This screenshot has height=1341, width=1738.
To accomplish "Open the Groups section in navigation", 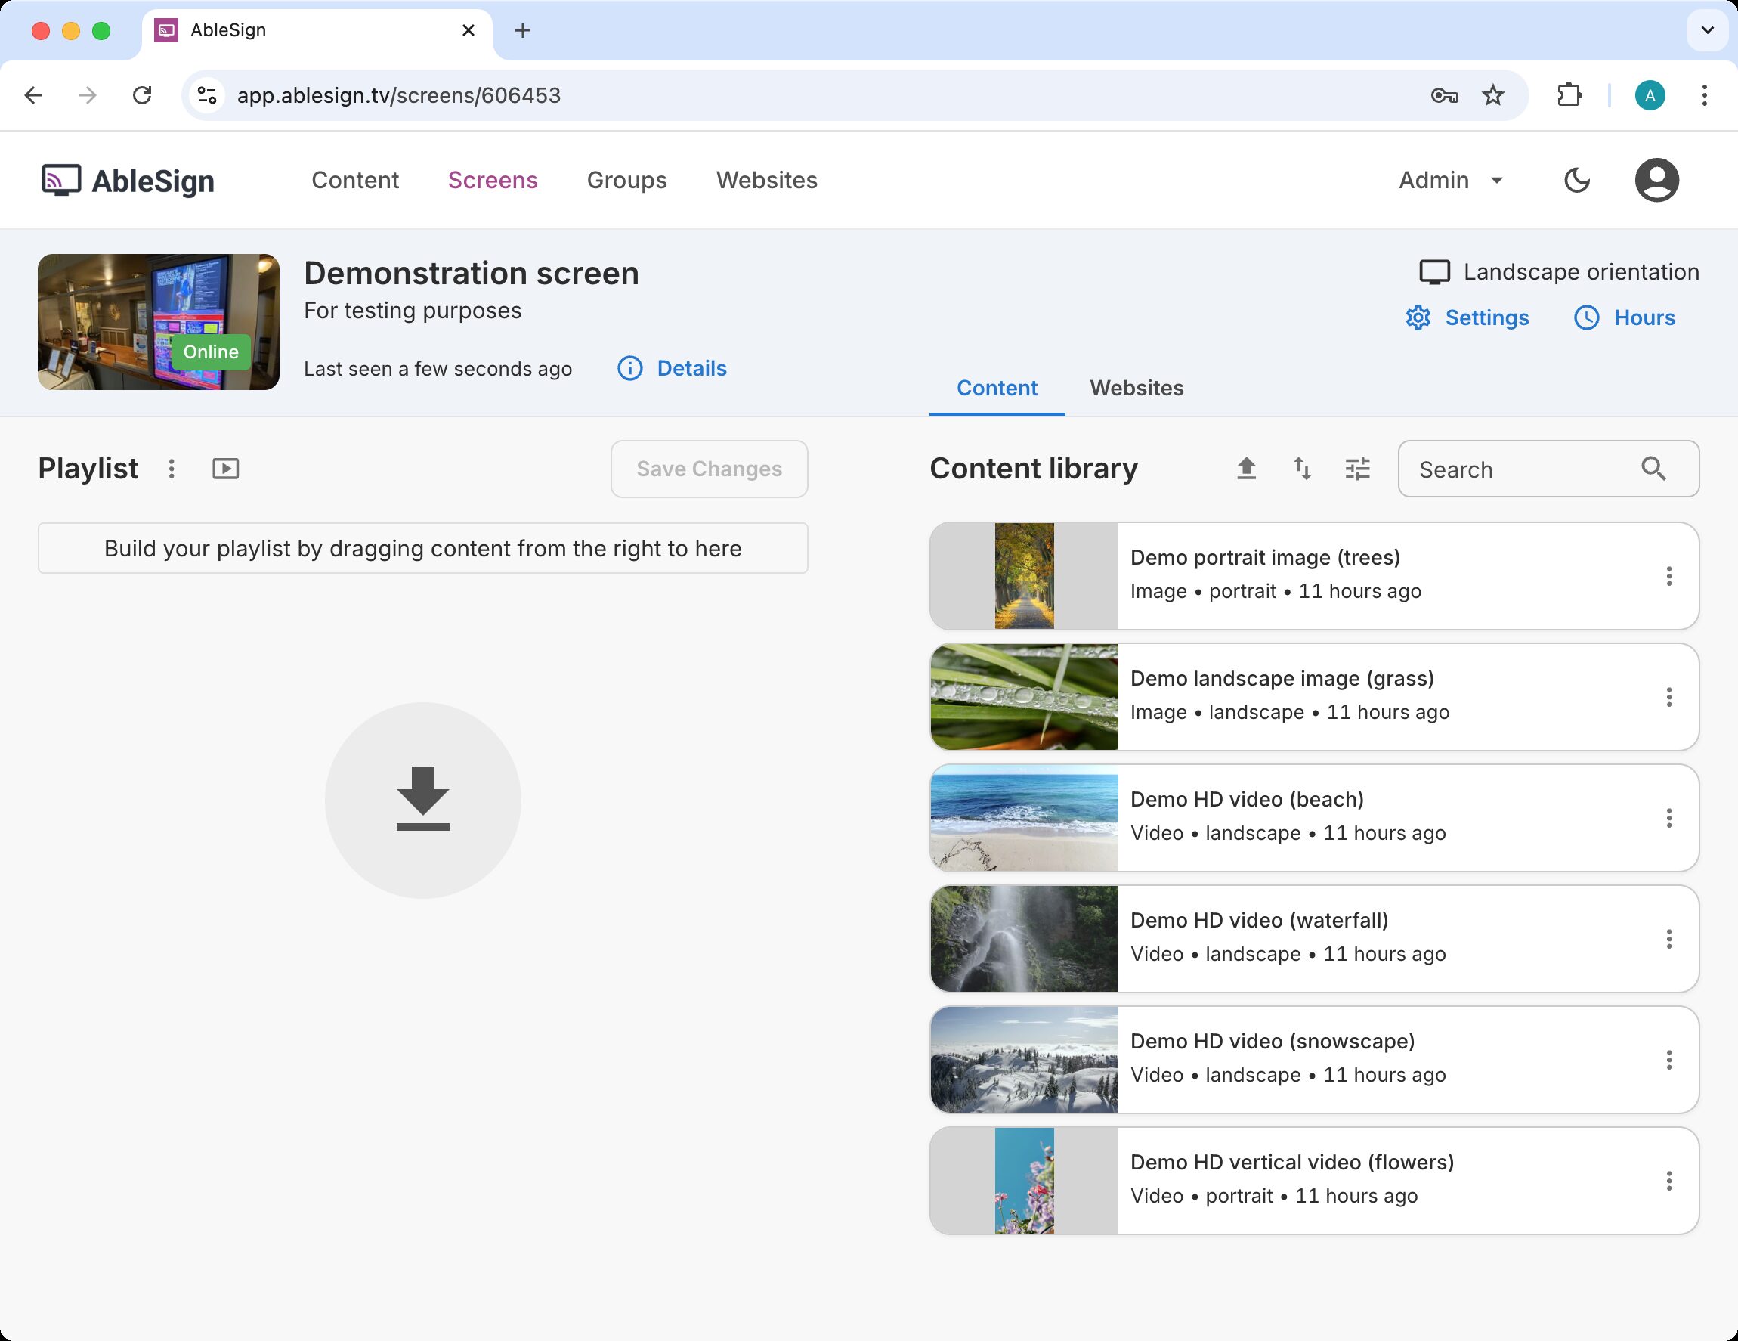I will [626, 180].
